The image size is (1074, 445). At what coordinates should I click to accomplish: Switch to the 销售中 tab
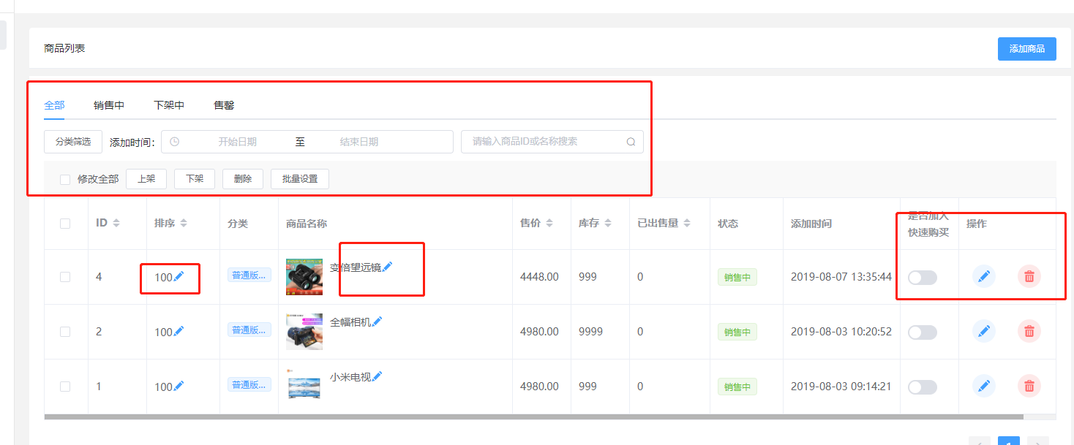pos(109,105)
